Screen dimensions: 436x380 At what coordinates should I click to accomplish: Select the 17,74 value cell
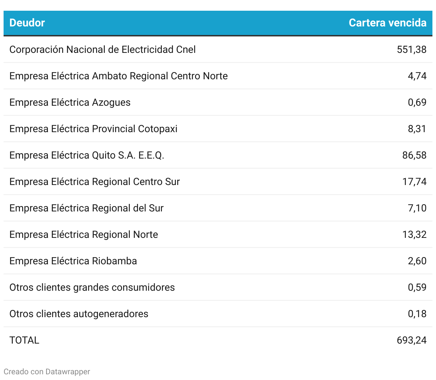coord(414,182)
